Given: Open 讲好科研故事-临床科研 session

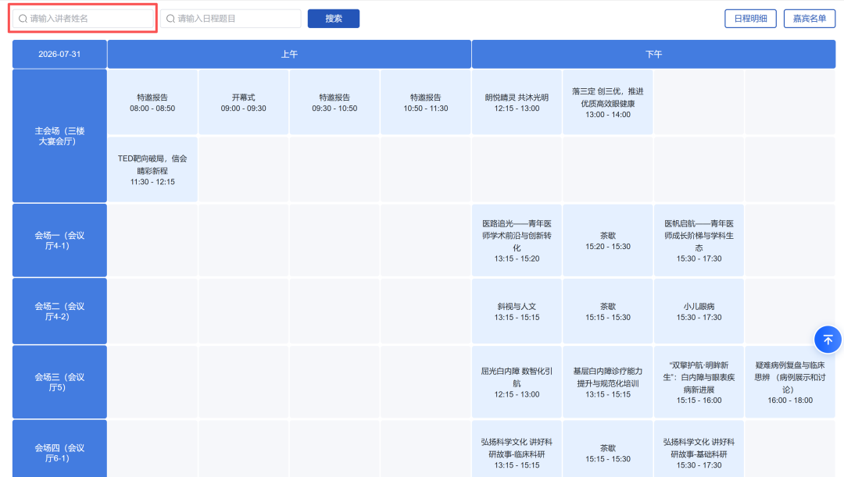Looking at the screenshot, I should point(517,449).
